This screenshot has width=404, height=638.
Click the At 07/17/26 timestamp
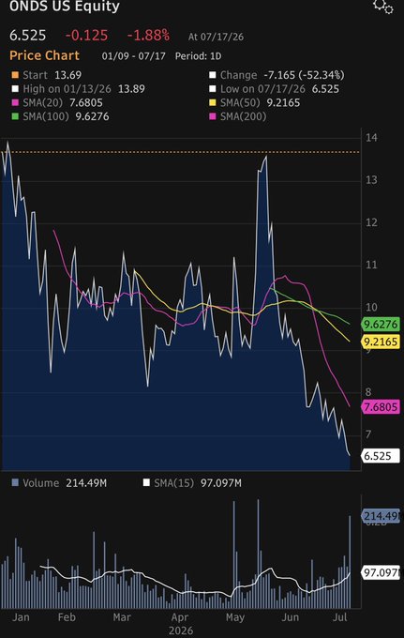click(x=216, y=37)
